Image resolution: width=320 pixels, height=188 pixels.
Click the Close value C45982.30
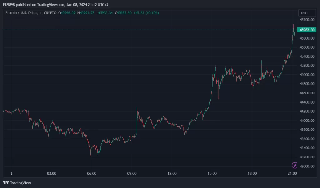[x=123, y=13]
